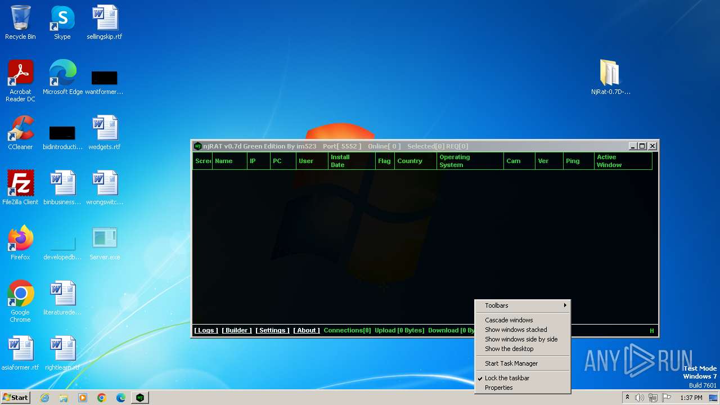Launch CCleaner from the desktop
Screen dimensions: 720x405
coord(20,132)
